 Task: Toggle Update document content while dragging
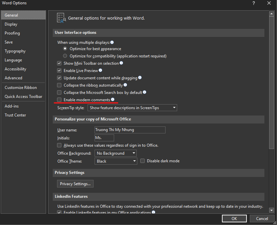[x=59, y=78]
